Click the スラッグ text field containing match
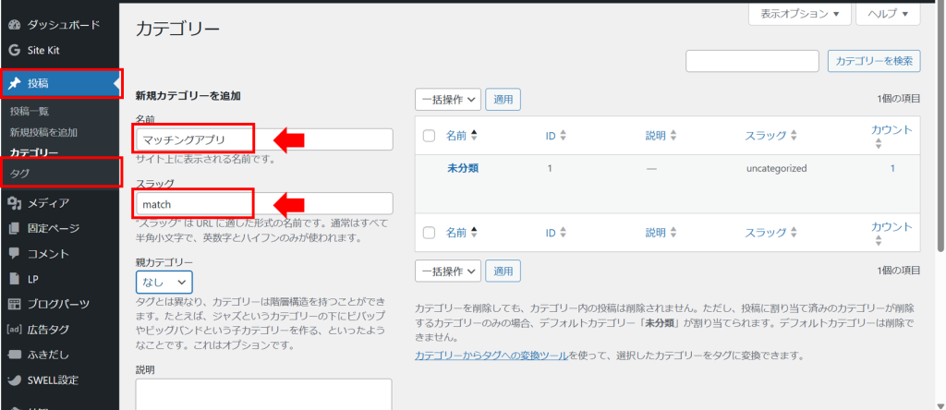Viewport: 946px width, 410px height. [x=263, y=203]
